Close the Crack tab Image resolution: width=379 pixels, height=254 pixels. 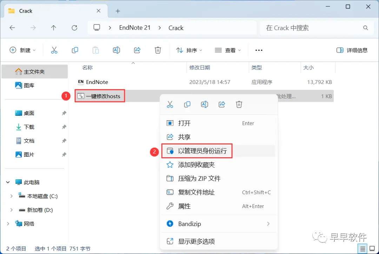pyautogui.click(x=99, y=11)
